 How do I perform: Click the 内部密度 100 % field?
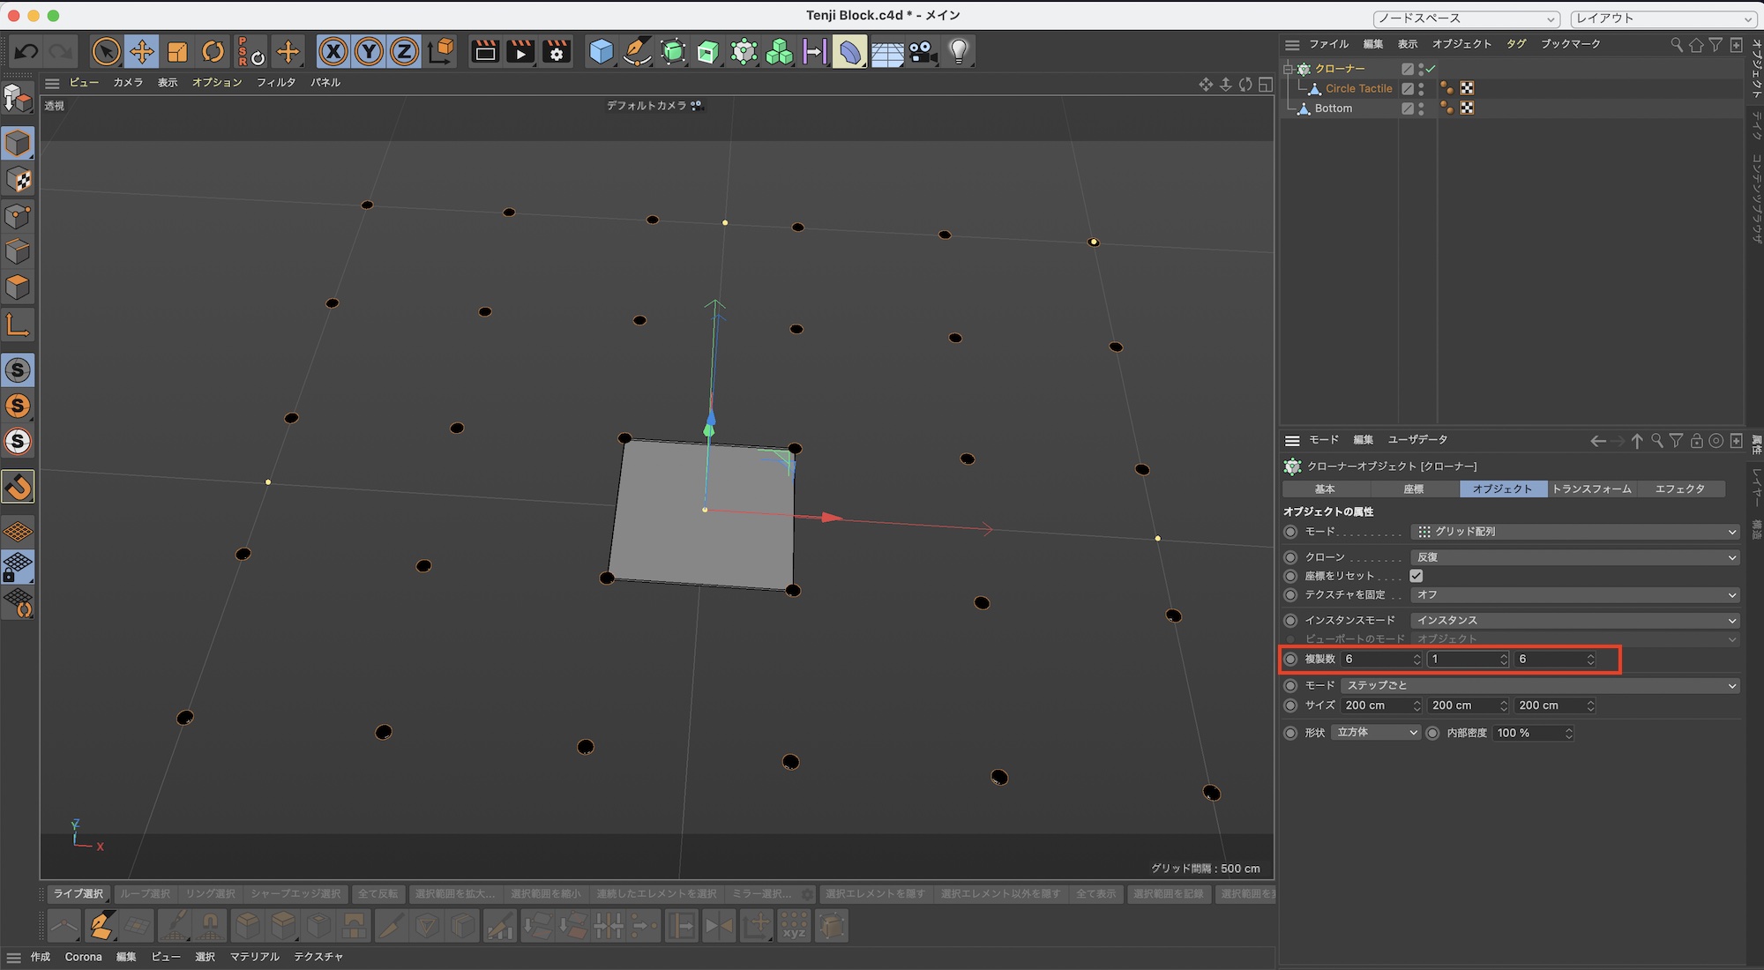(x=1528, y=733)
